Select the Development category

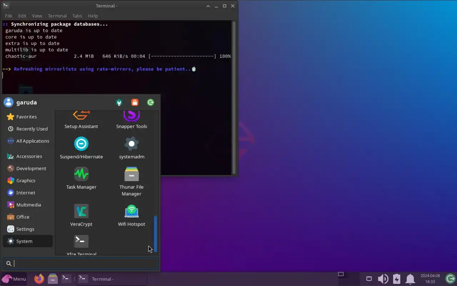(x=28, y=168)
